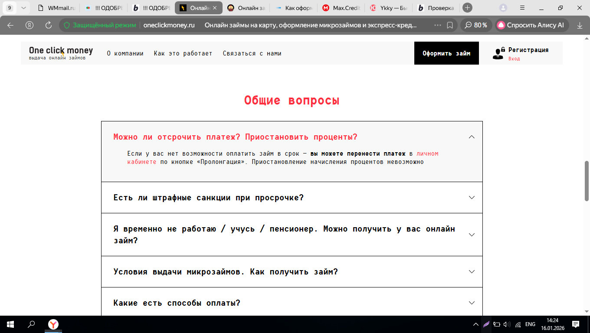The height and width of the screenshot is (333, 590).
Task: Click Yandex Browser icon in taskbar
Action: 53,324
